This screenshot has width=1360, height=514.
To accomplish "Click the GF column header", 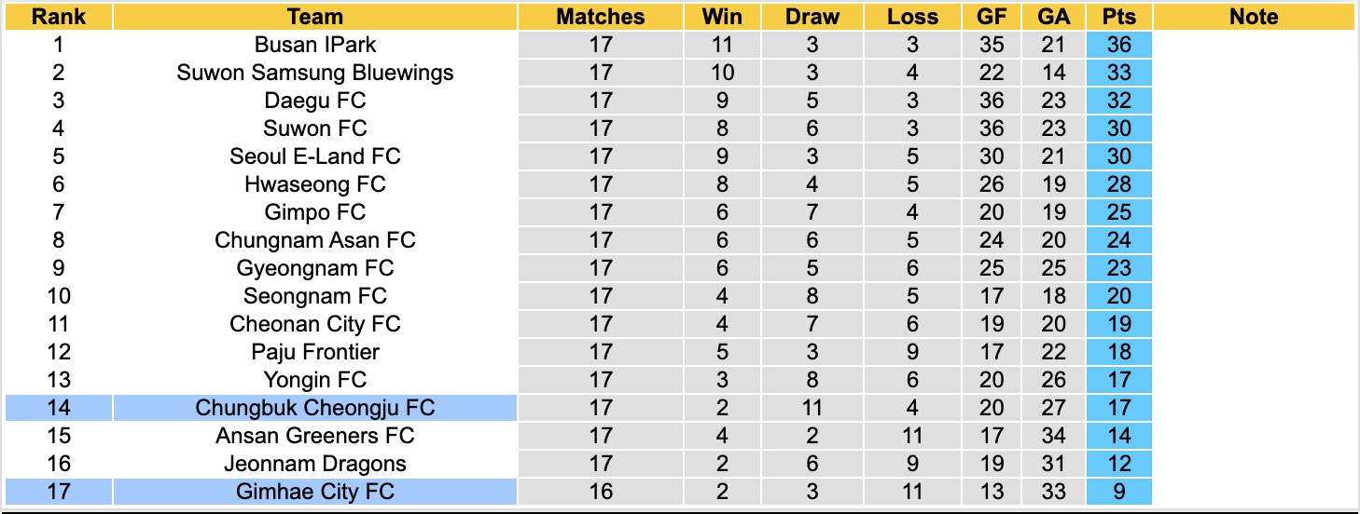I will tap(992, 17).
